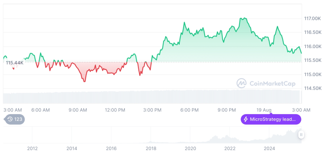Click the CoinMarketCap watermark text
Screen dimensions: 329x153
(273, 83)
